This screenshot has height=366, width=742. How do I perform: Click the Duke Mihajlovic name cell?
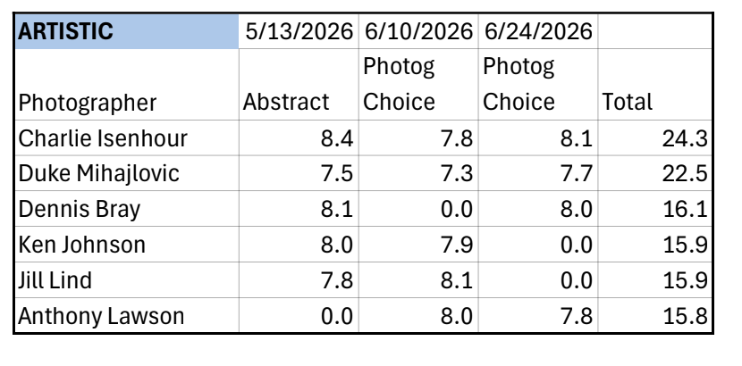coord(127,173)
